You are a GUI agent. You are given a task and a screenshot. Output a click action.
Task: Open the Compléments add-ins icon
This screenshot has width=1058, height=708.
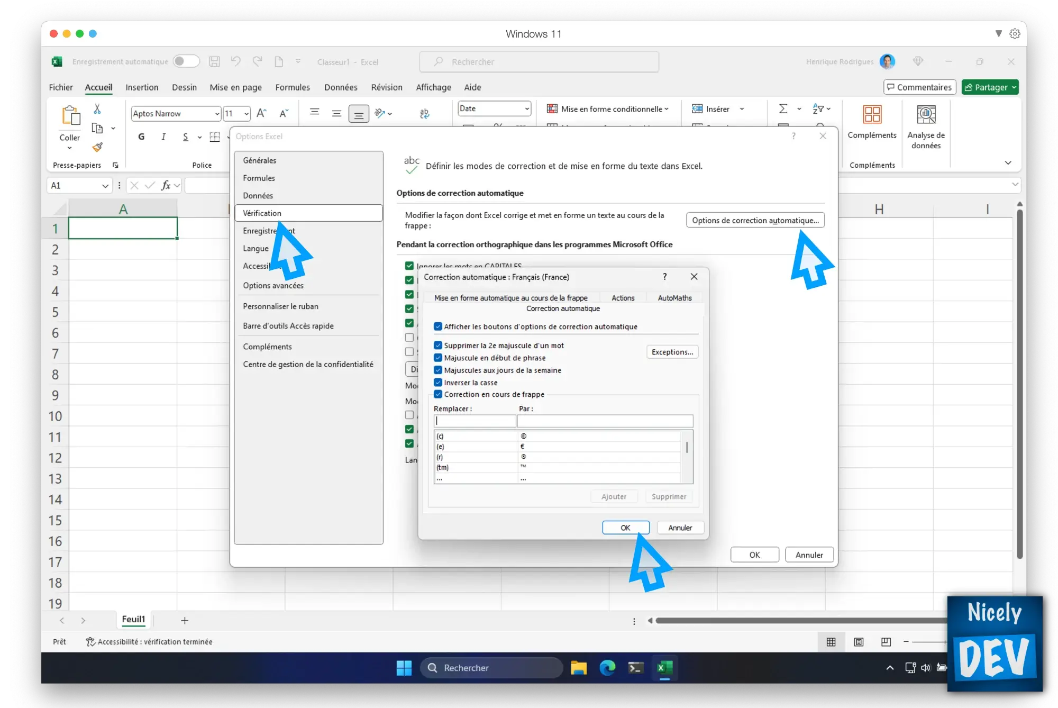872,114
